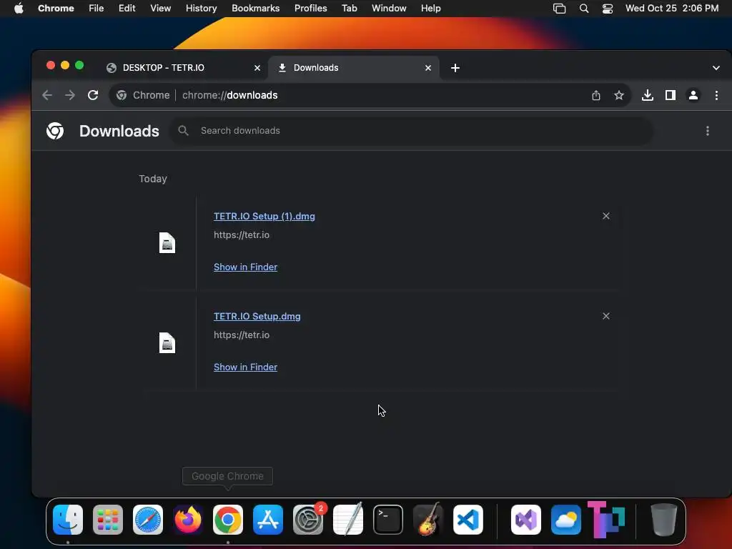The height and width of the screenshot is (549, 732).
Task: Open App Store from the dock
Action: 268,520
